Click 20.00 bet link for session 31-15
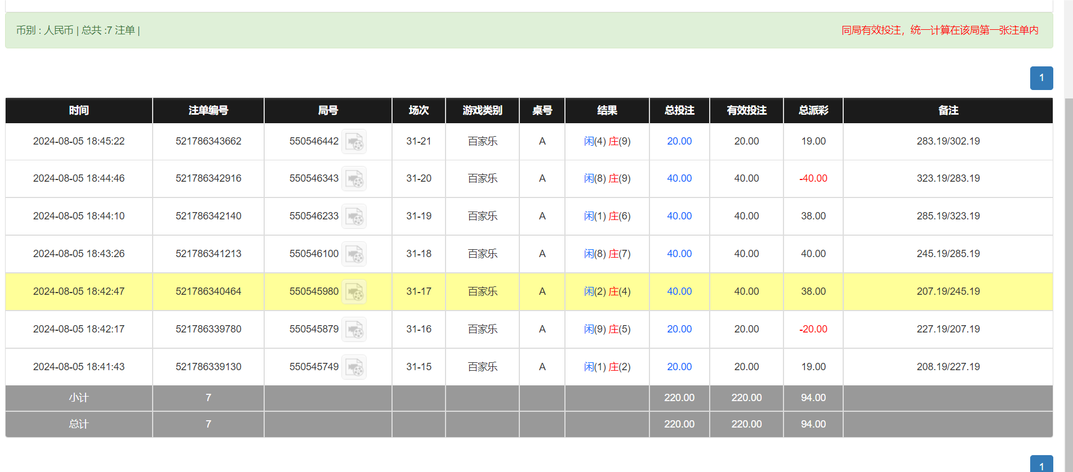The height and width of the screenshot is (472, 1073). click(679, 367)
